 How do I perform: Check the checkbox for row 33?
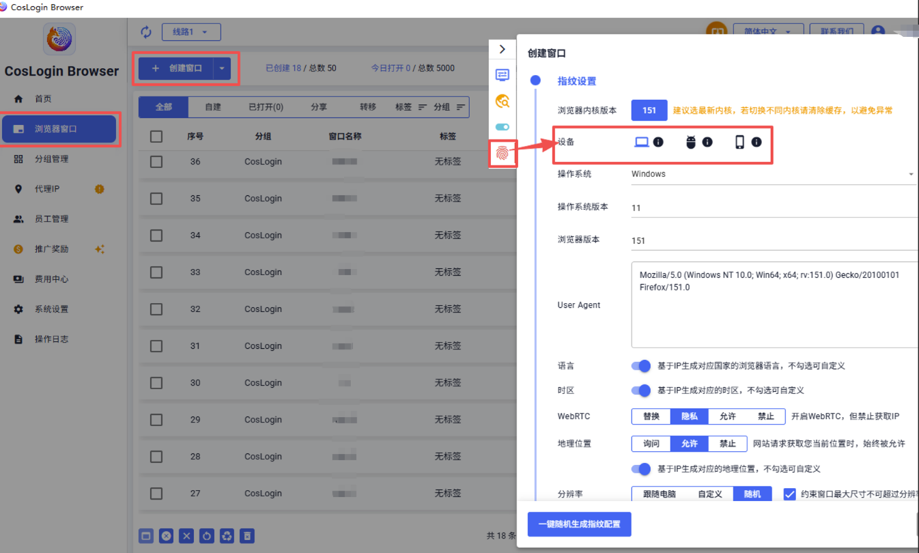[x=156, y=272]
